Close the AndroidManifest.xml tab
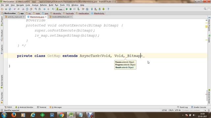The image size is (211, 118). click(x=71, y=17)
